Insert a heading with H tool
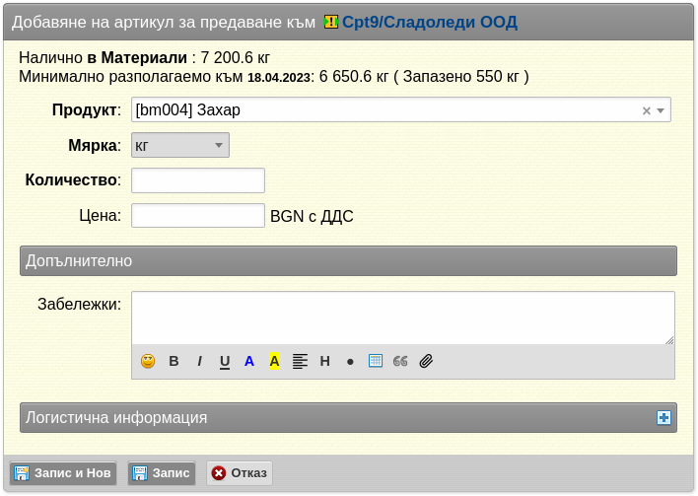Viewport: 698px width, 496px height. point(325,361)
